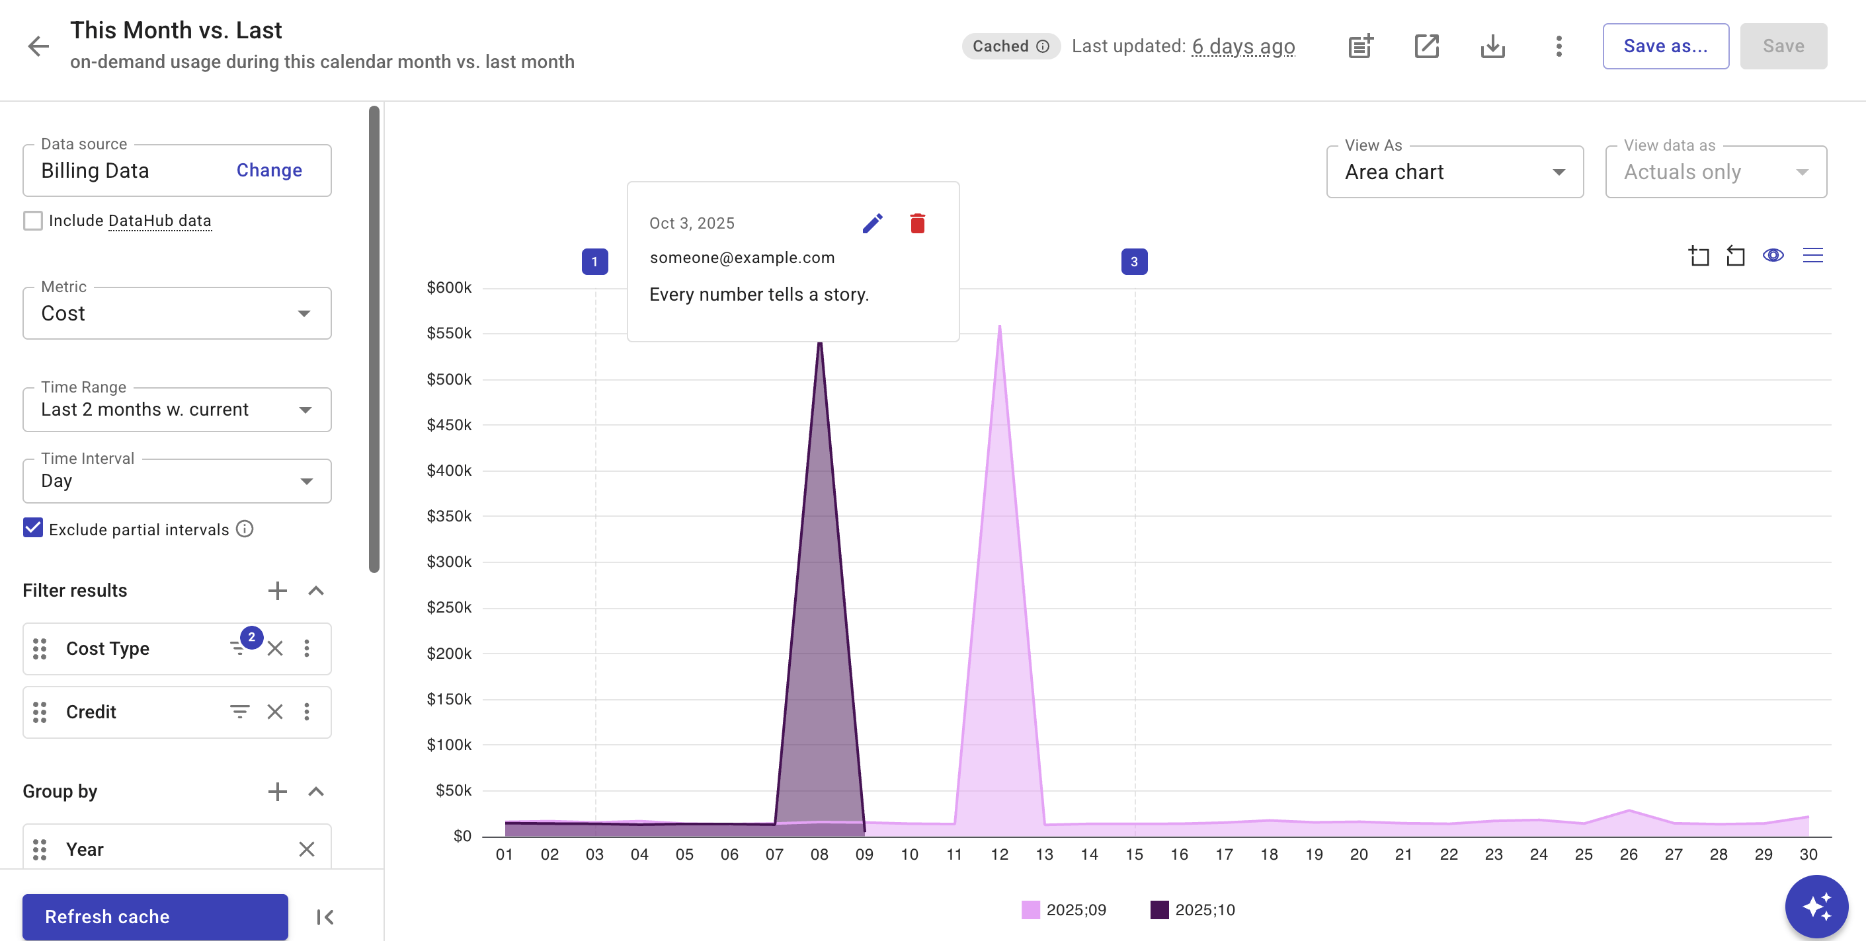Click the 2025;10 legend color swatch

tap(1159, 910)
